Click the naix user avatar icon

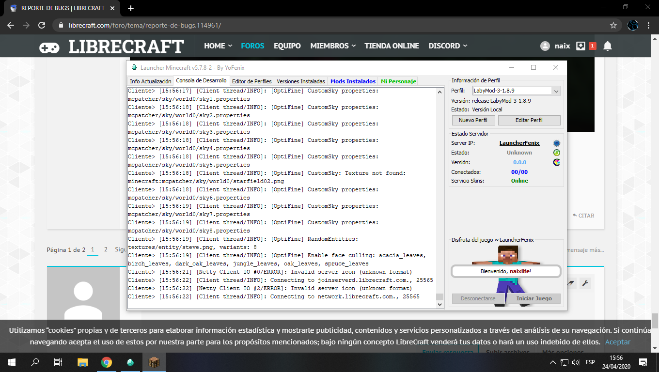click(545, 46)
